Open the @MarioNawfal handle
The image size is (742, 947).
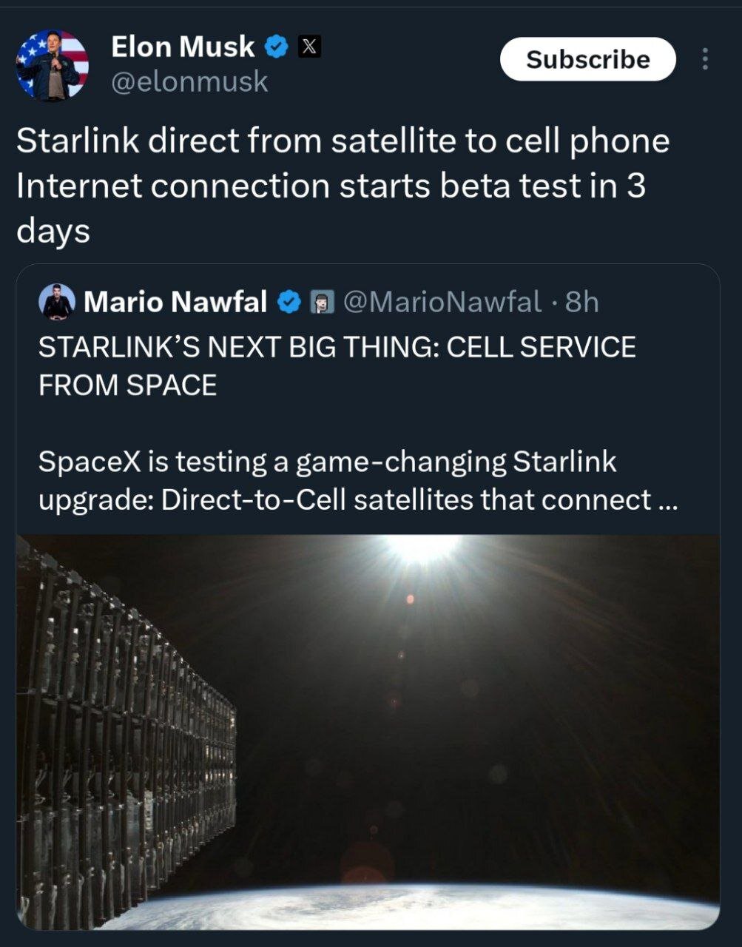442,302
